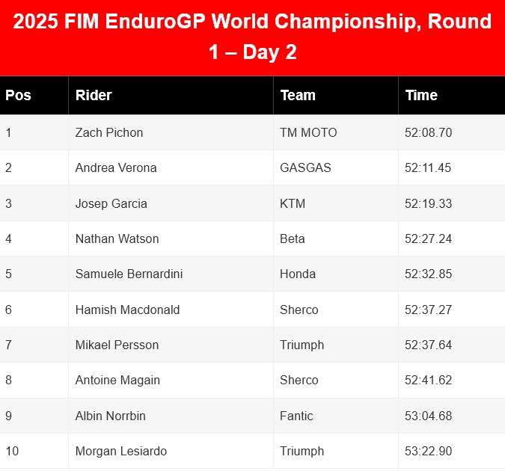Click the championship title heading
The width and height of the screenshot is (505, 471).
click(252, 37)
